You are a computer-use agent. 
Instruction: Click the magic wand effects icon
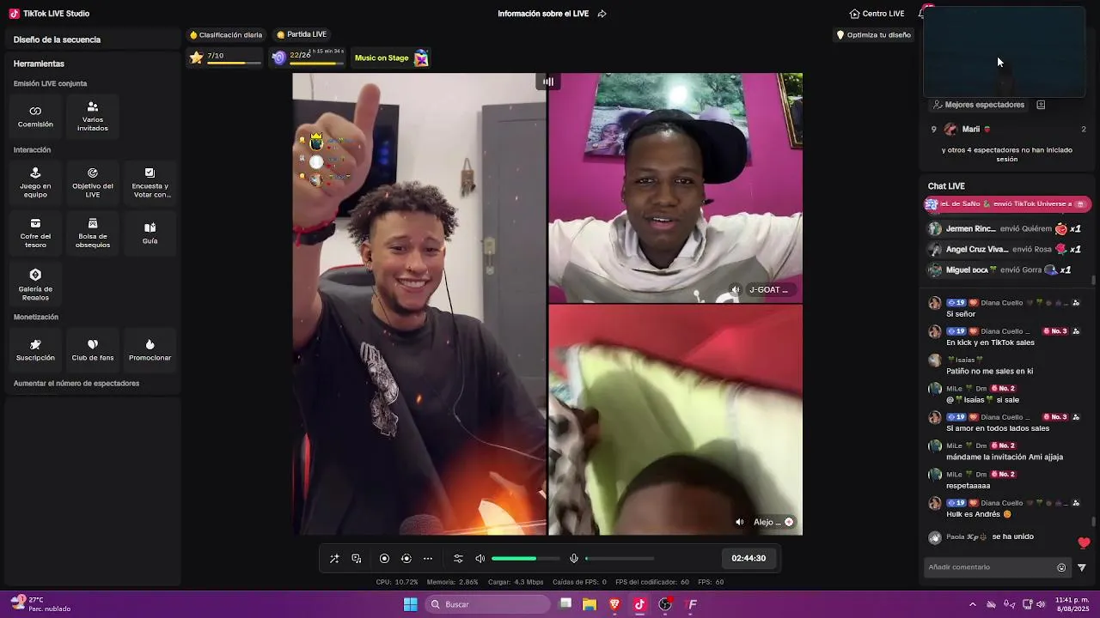(334, 559)
